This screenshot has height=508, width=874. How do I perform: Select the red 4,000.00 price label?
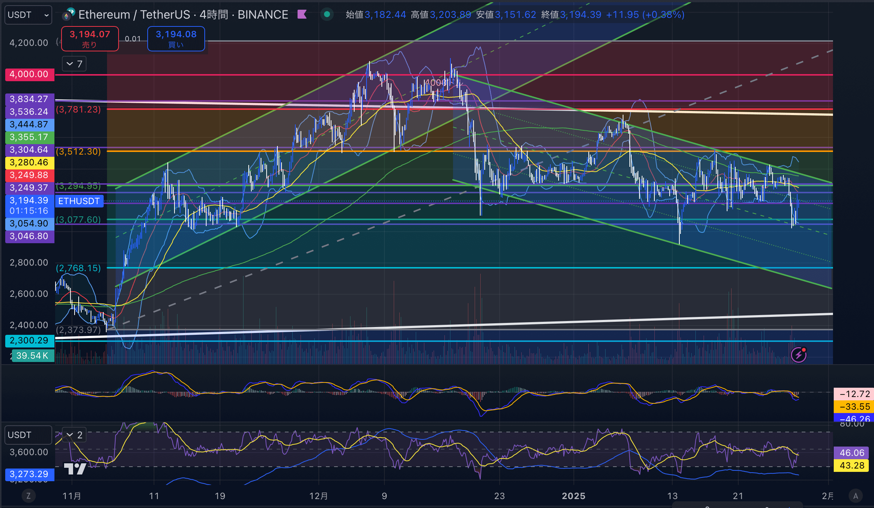tap(29, 74)
